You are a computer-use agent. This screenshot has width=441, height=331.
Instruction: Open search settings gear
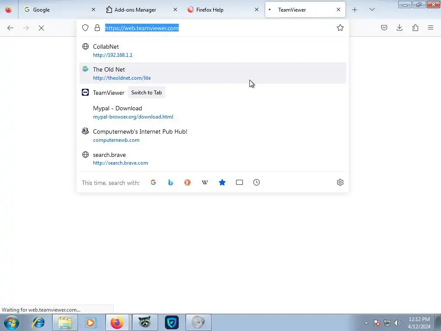click(340, 182)
